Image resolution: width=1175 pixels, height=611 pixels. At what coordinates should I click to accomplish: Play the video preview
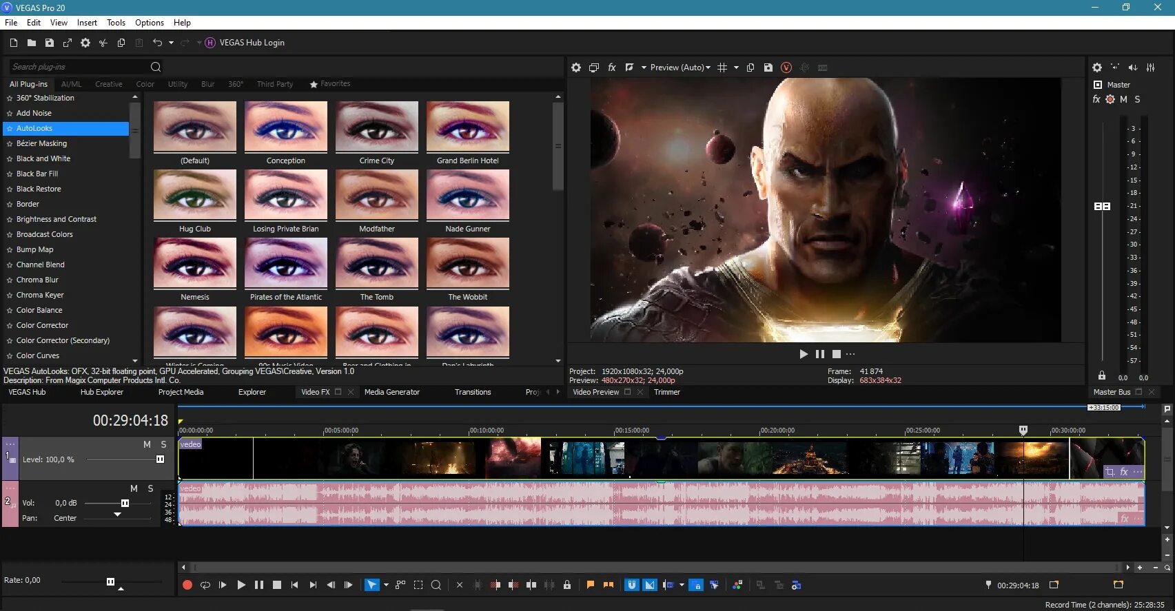pyautogui.click(x=804, y=354)
